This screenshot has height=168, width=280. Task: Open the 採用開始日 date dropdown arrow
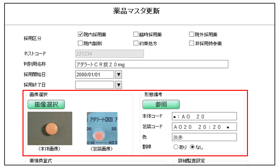(118, 75)
